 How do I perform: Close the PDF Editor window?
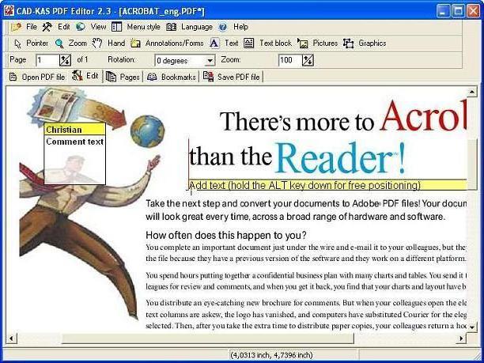click(x=473, y=11)
